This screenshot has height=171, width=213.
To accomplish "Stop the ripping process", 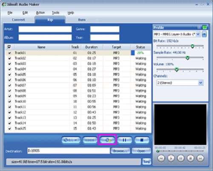I will click(141, 140).
